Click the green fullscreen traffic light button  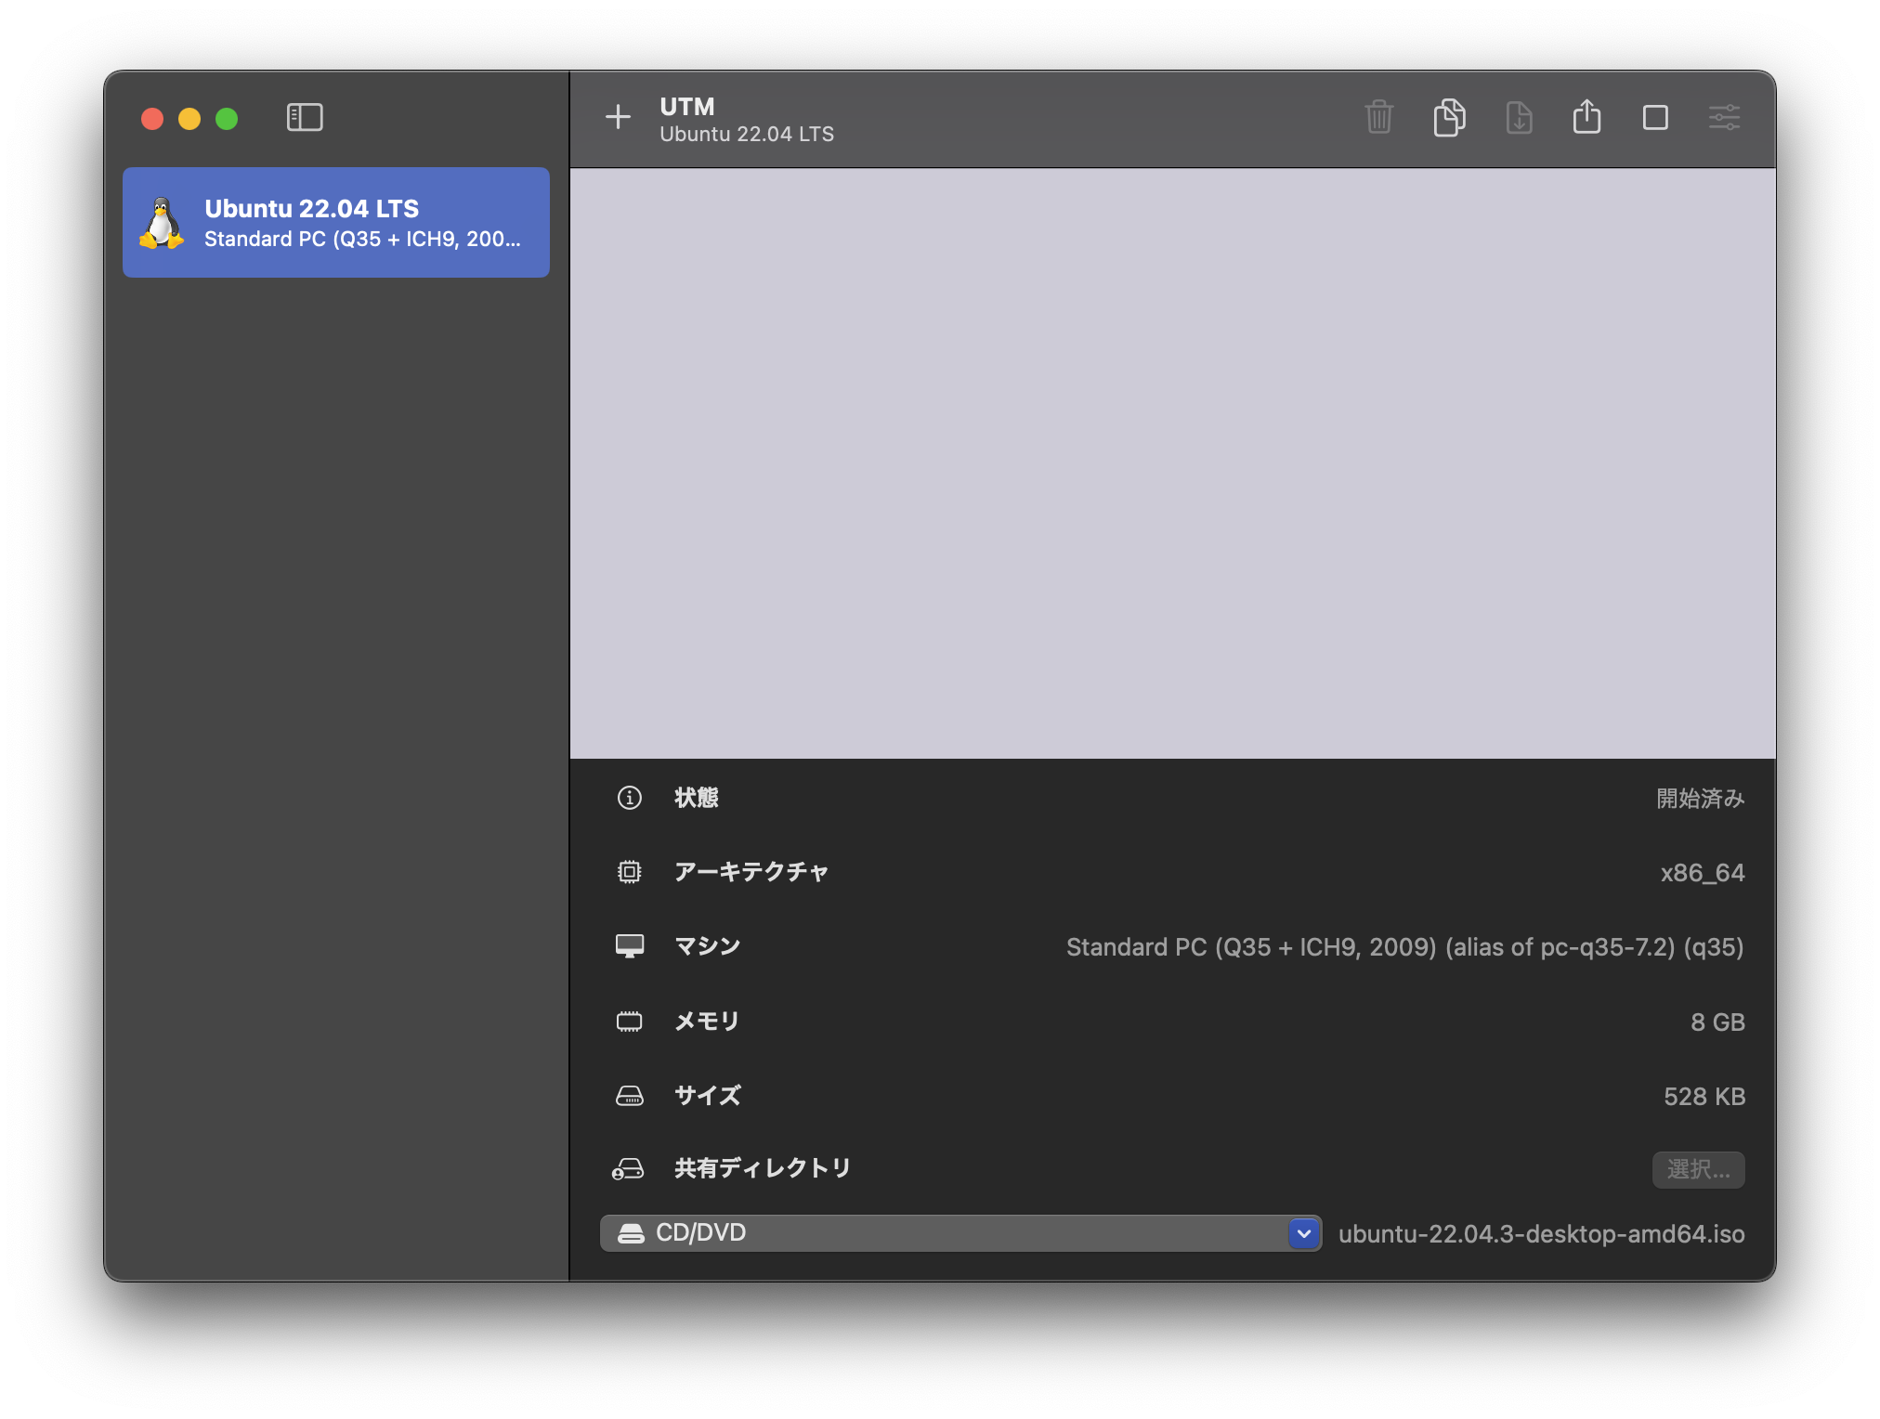[x=226, y=118]
